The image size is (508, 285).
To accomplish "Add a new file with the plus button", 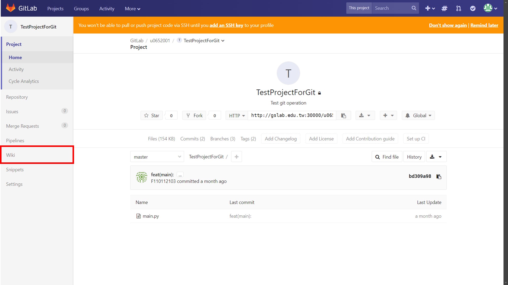I will (x=236, y=157).
